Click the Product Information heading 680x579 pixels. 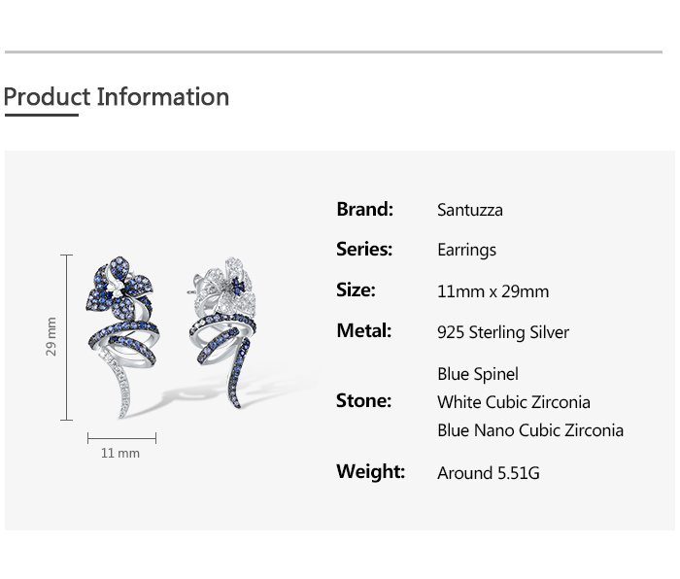[117, 97]
